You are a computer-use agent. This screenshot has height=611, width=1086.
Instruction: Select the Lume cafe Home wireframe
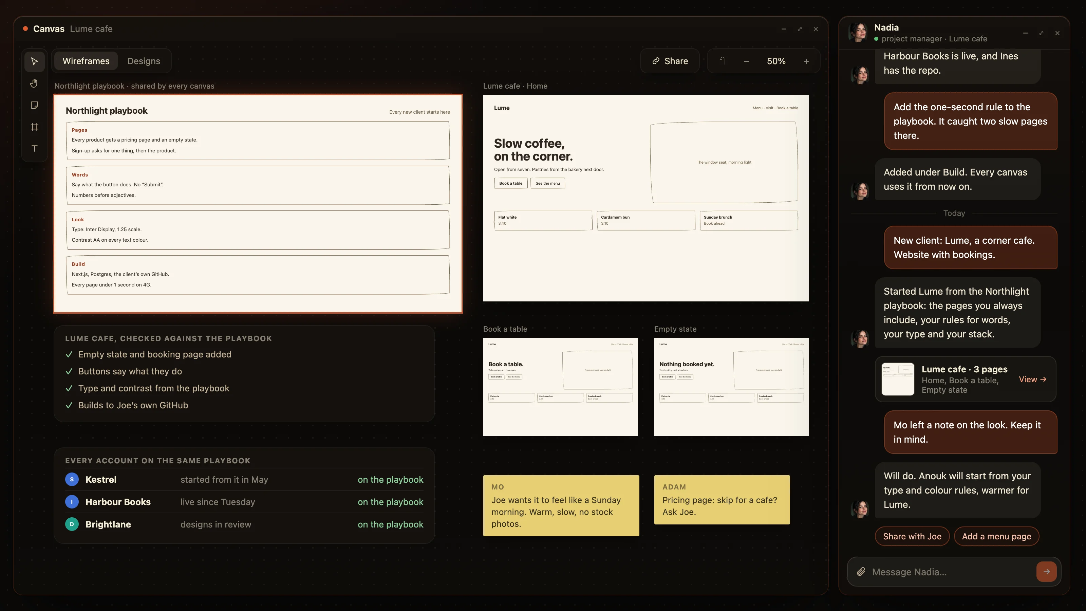tap(646, 198)
